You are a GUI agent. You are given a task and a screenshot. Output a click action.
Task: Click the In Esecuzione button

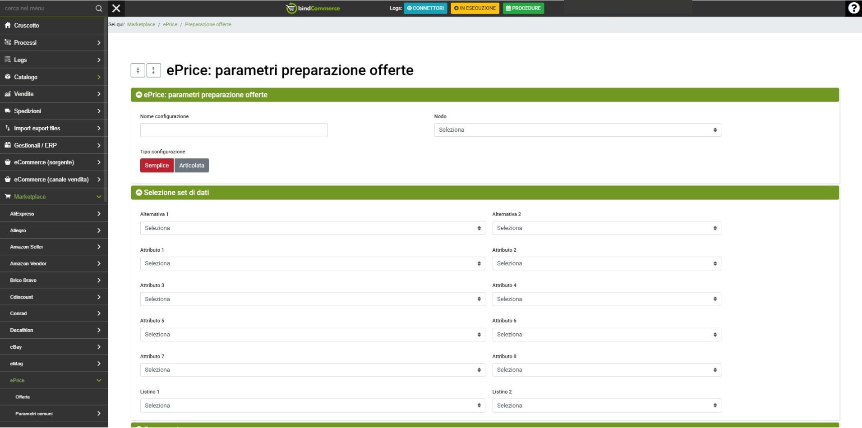475,8
